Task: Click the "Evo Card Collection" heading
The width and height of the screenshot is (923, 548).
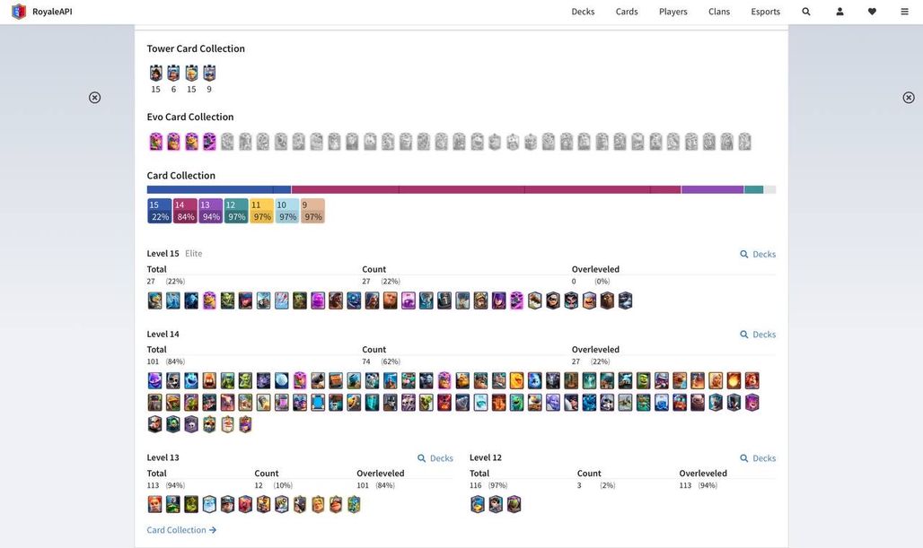Action: tap(190, 117)
